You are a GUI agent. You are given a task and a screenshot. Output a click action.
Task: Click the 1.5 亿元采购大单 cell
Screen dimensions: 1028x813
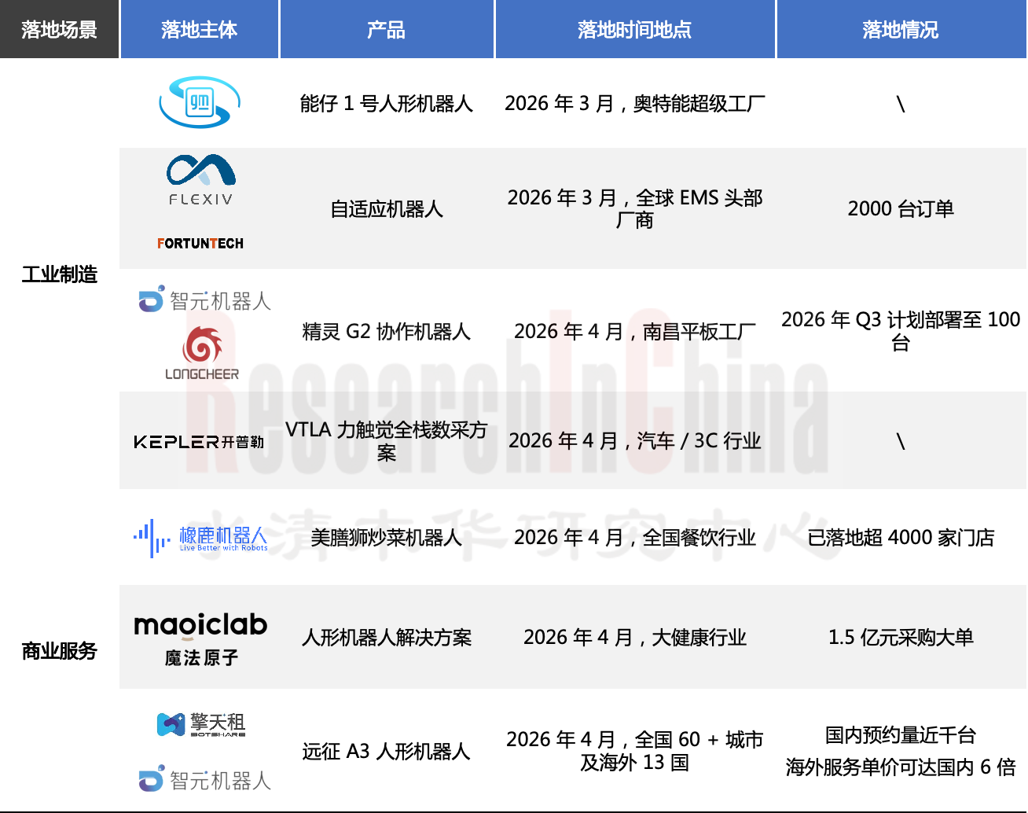901,638
